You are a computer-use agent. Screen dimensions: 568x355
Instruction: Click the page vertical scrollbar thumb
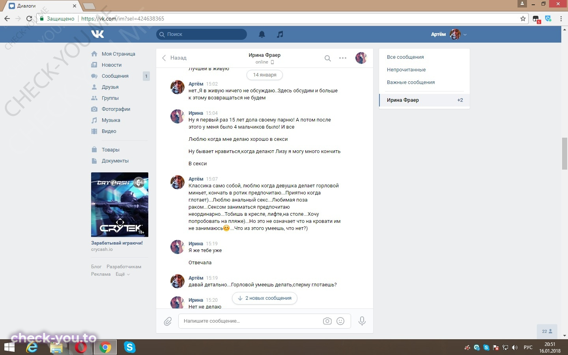[x=564, y=154]
